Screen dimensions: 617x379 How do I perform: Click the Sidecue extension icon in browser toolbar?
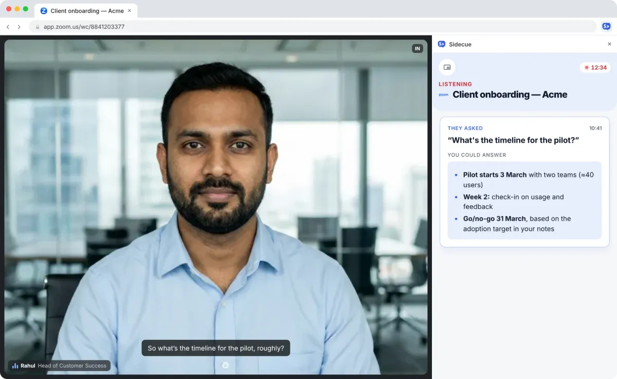coord(606,27)
